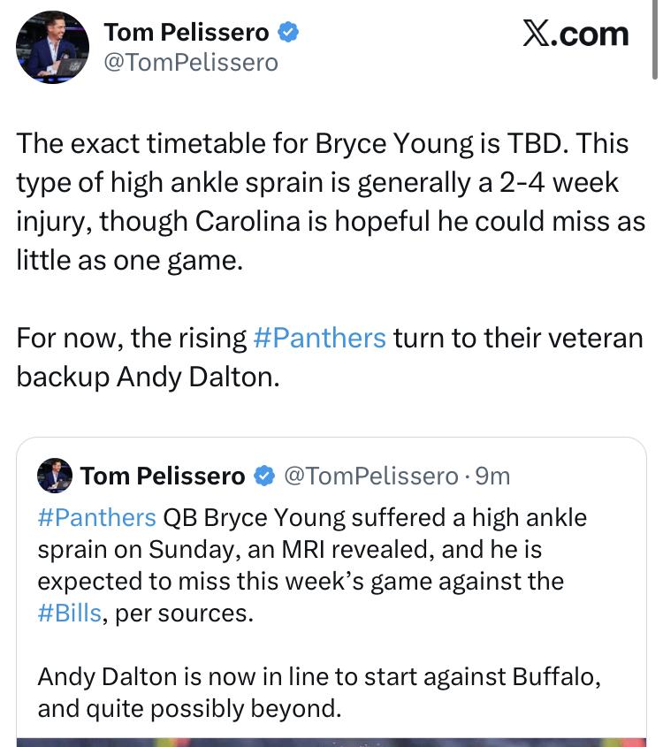Open the bold Tom Pelissero name at top
Image resolution: width=663 pixels, height=747 pixels.
click(187, 33)
